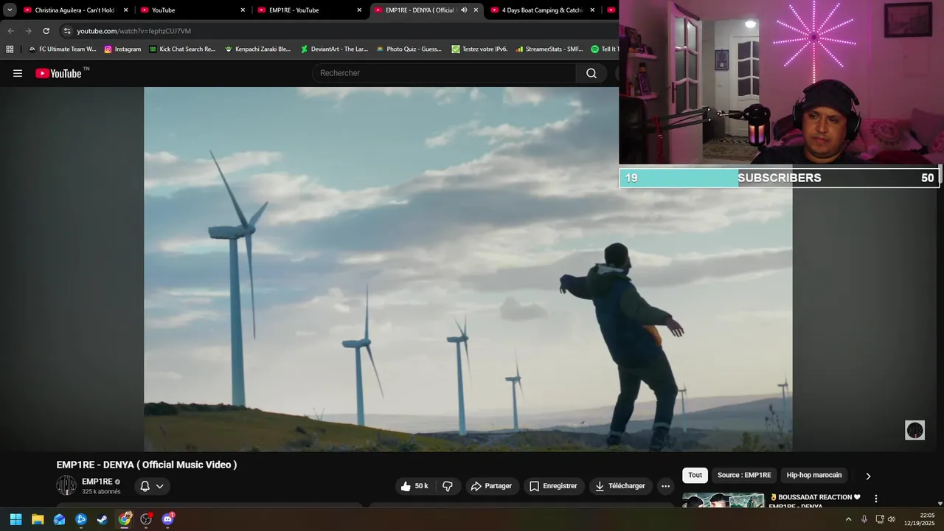944x531 pixels.
Task: Click the taskbar microphone tray icon
Action: coord(864,519)
